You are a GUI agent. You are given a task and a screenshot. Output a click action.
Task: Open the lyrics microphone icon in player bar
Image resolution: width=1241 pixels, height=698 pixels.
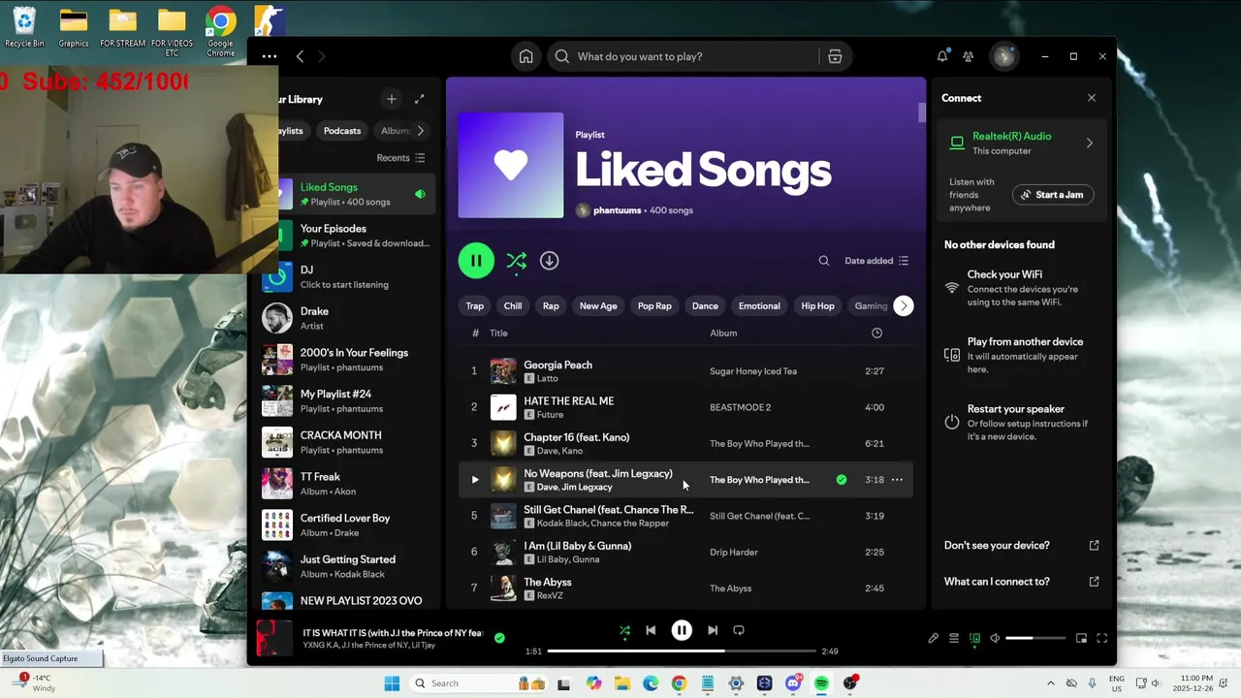933,638
